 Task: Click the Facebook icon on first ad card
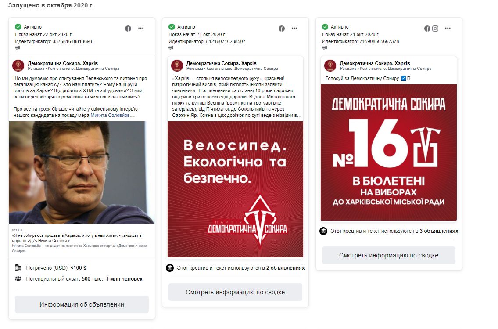[x=128, y=29]
